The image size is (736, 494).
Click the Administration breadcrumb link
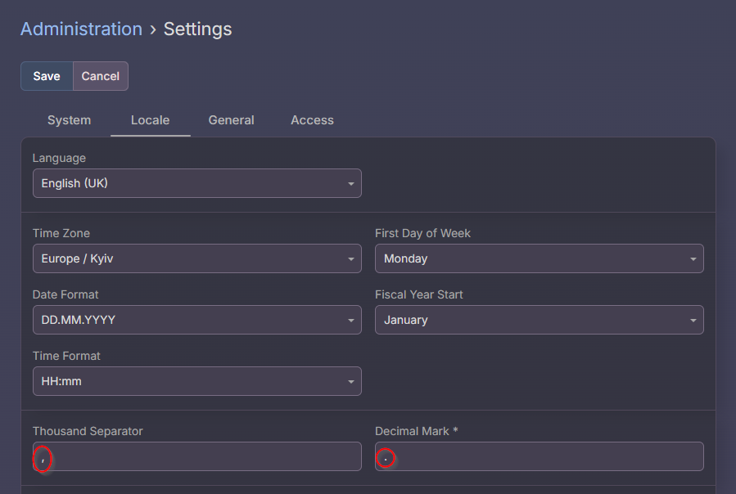[x=81, y=29]
